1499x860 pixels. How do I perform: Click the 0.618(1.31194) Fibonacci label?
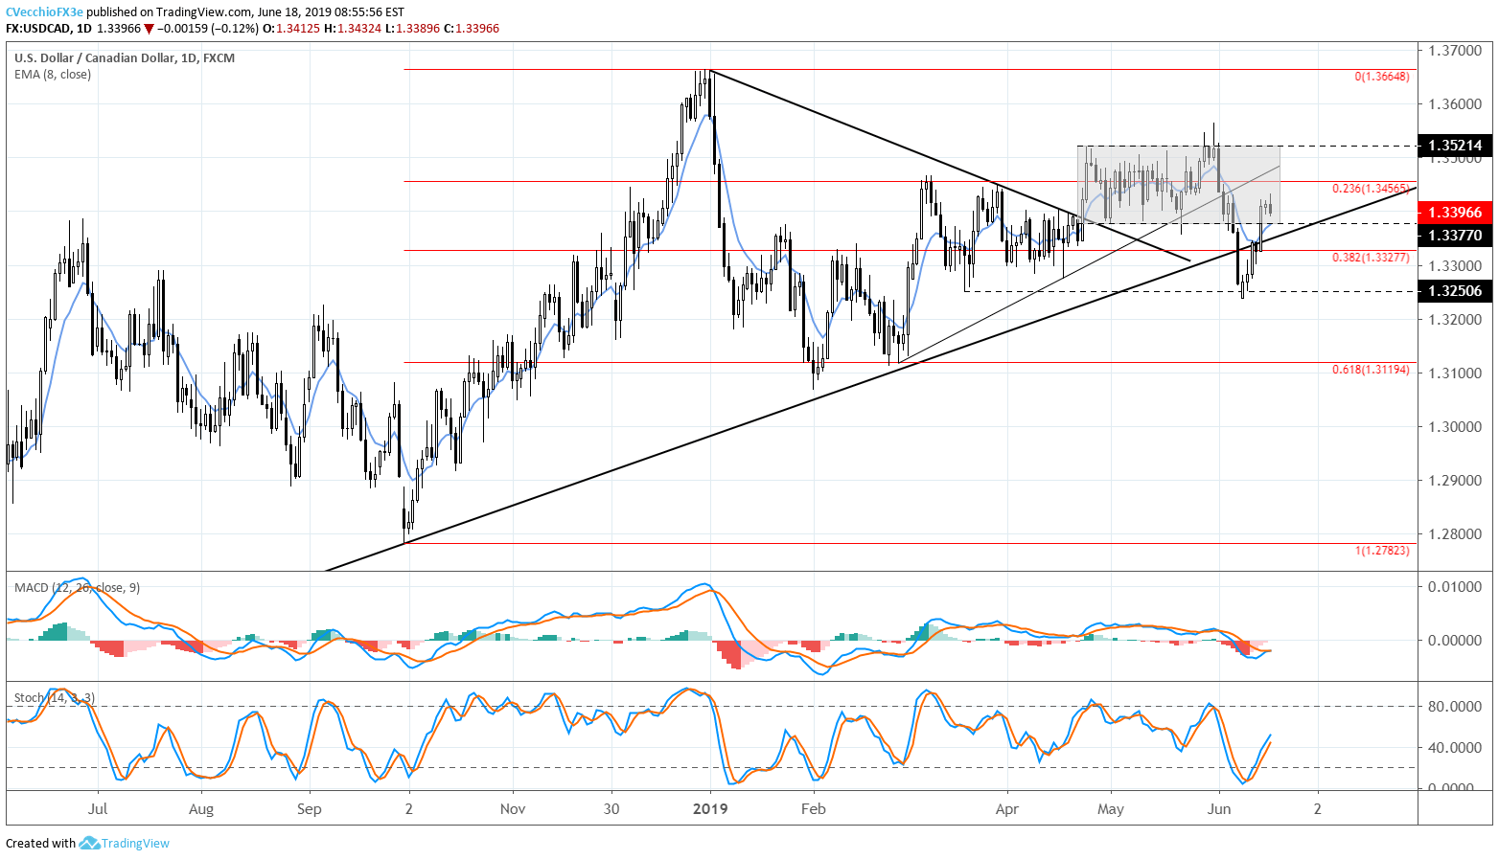click(1371, 370)
